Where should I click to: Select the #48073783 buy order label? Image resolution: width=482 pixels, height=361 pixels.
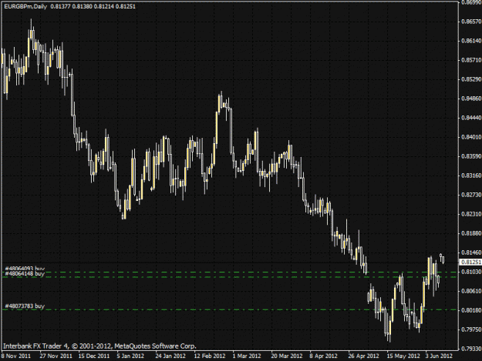[25, 306]
